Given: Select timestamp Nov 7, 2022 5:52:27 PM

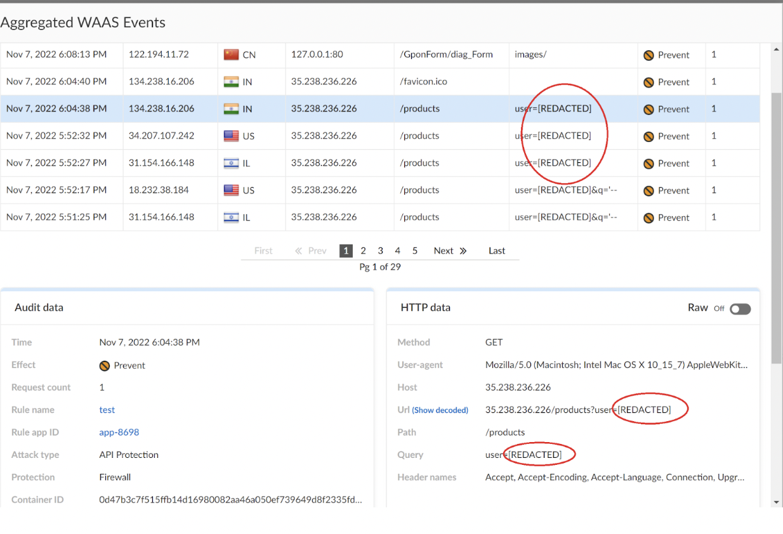Looking at the screenshot, I should click(56, 163).
